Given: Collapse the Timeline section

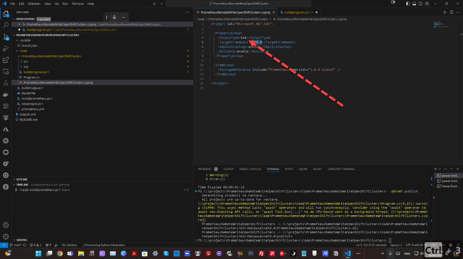Looking at the screenshot, I should tap(14, 185).
